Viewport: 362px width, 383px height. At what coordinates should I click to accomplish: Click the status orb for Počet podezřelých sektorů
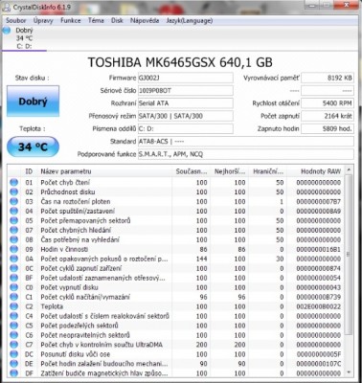pyautogui.click(x=13, y=326)
